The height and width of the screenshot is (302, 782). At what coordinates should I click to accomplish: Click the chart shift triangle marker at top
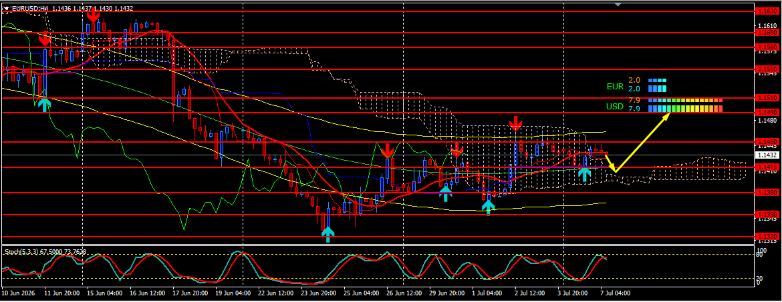coord(618,4)
